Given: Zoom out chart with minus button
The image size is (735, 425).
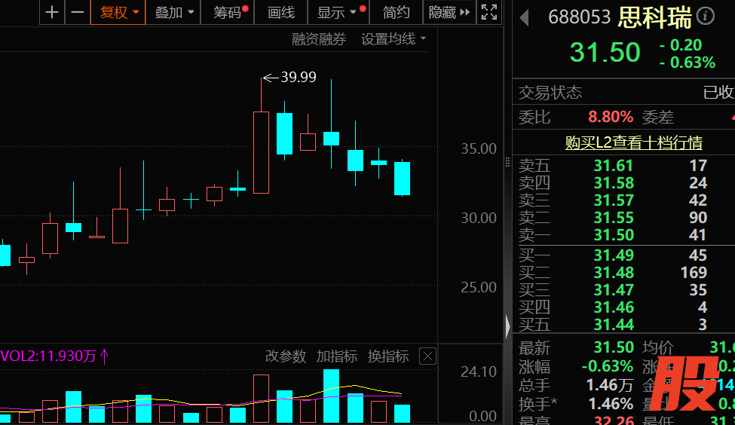Looking at the screenshot, I should [77, 12].
